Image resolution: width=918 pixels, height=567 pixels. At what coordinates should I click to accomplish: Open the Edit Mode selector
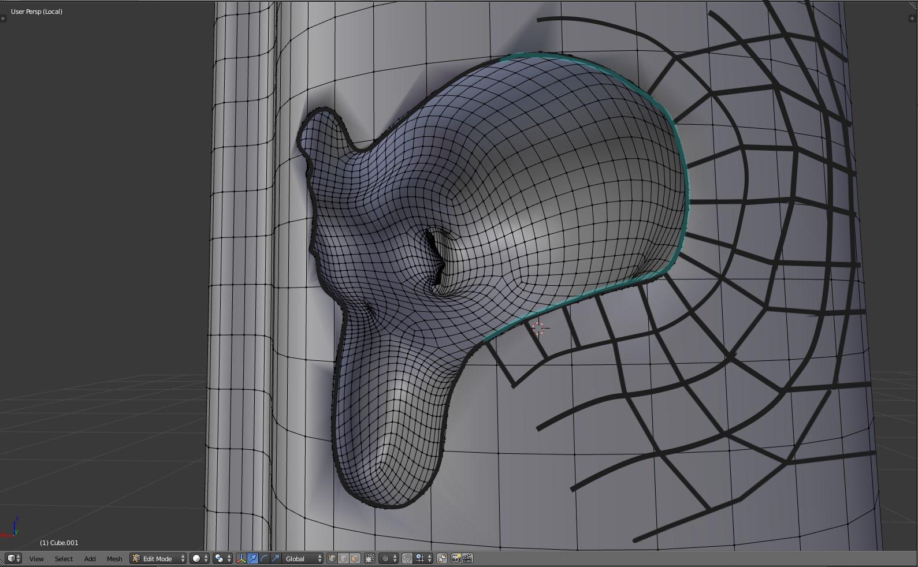coord(158,558)
